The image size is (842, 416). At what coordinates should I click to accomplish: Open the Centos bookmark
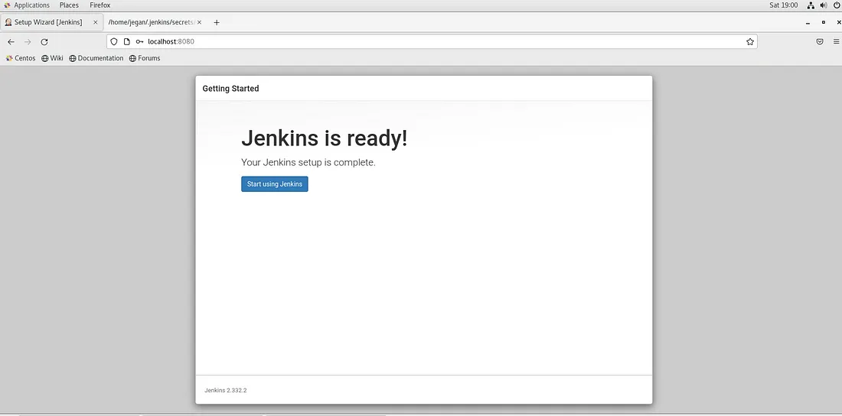pyautogui.click(x=21, y=58)
